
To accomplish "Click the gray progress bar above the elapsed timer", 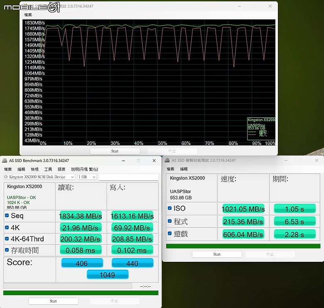I will tap(68, 286).
